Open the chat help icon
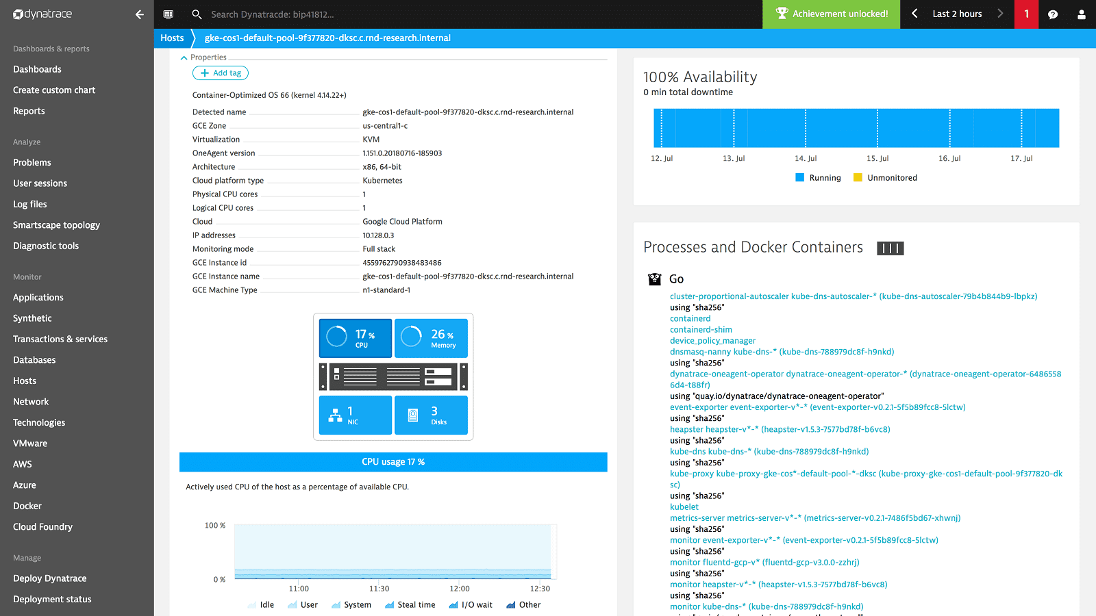Screen dimensions: 1096x616 [1053, 14]
